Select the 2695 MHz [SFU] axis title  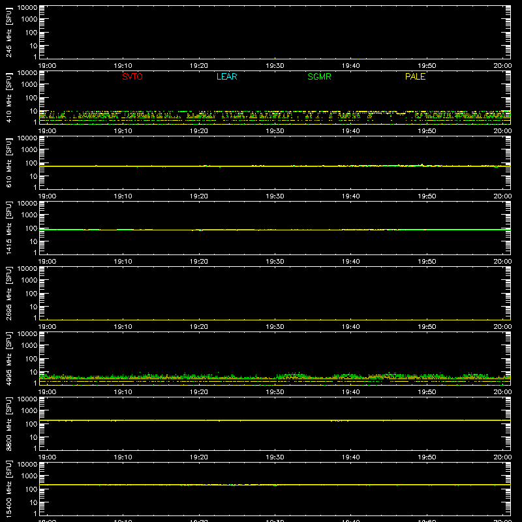(9, 293)
